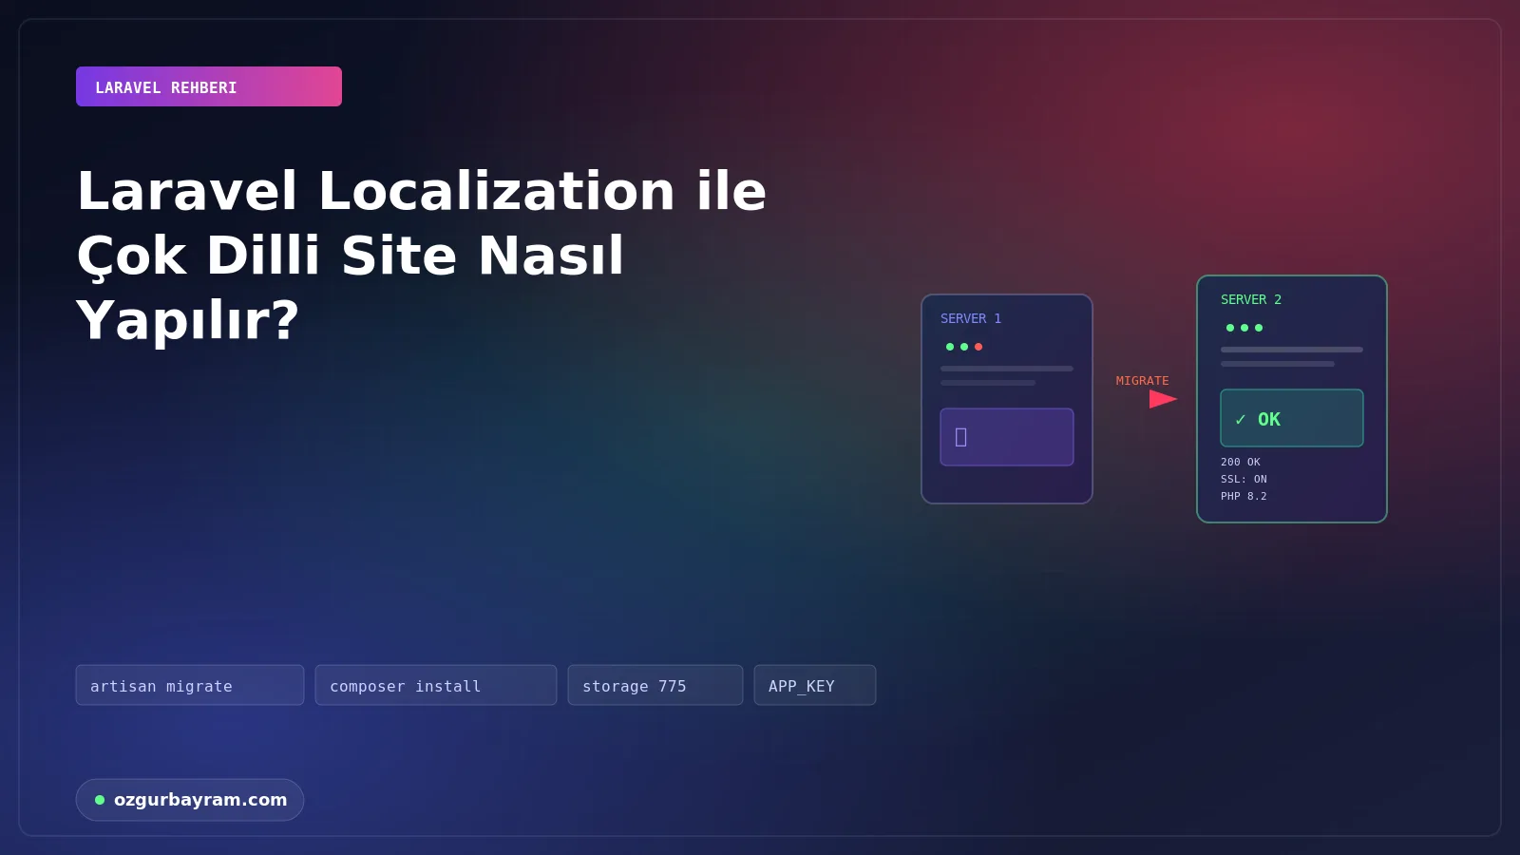Click the "200 OK" status text

(x=1241, y=462)
